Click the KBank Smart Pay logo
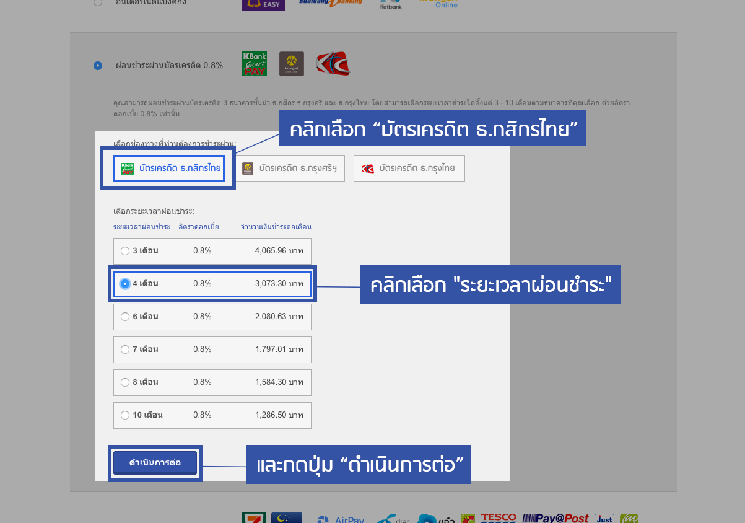 pos(254,64)
